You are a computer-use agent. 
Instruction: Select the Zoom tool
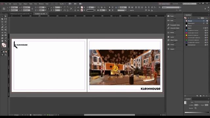[x=6, y=41]
